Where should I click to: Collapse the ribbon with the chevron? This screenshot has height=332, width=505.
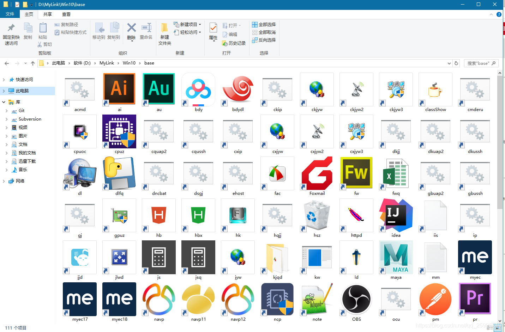(x=491, y=14)
